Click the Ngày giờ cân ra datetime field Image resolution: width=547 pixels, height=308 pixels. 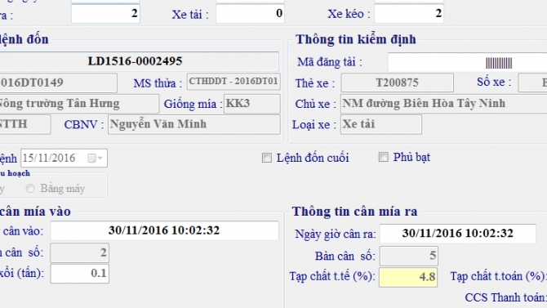coord(458,234)
